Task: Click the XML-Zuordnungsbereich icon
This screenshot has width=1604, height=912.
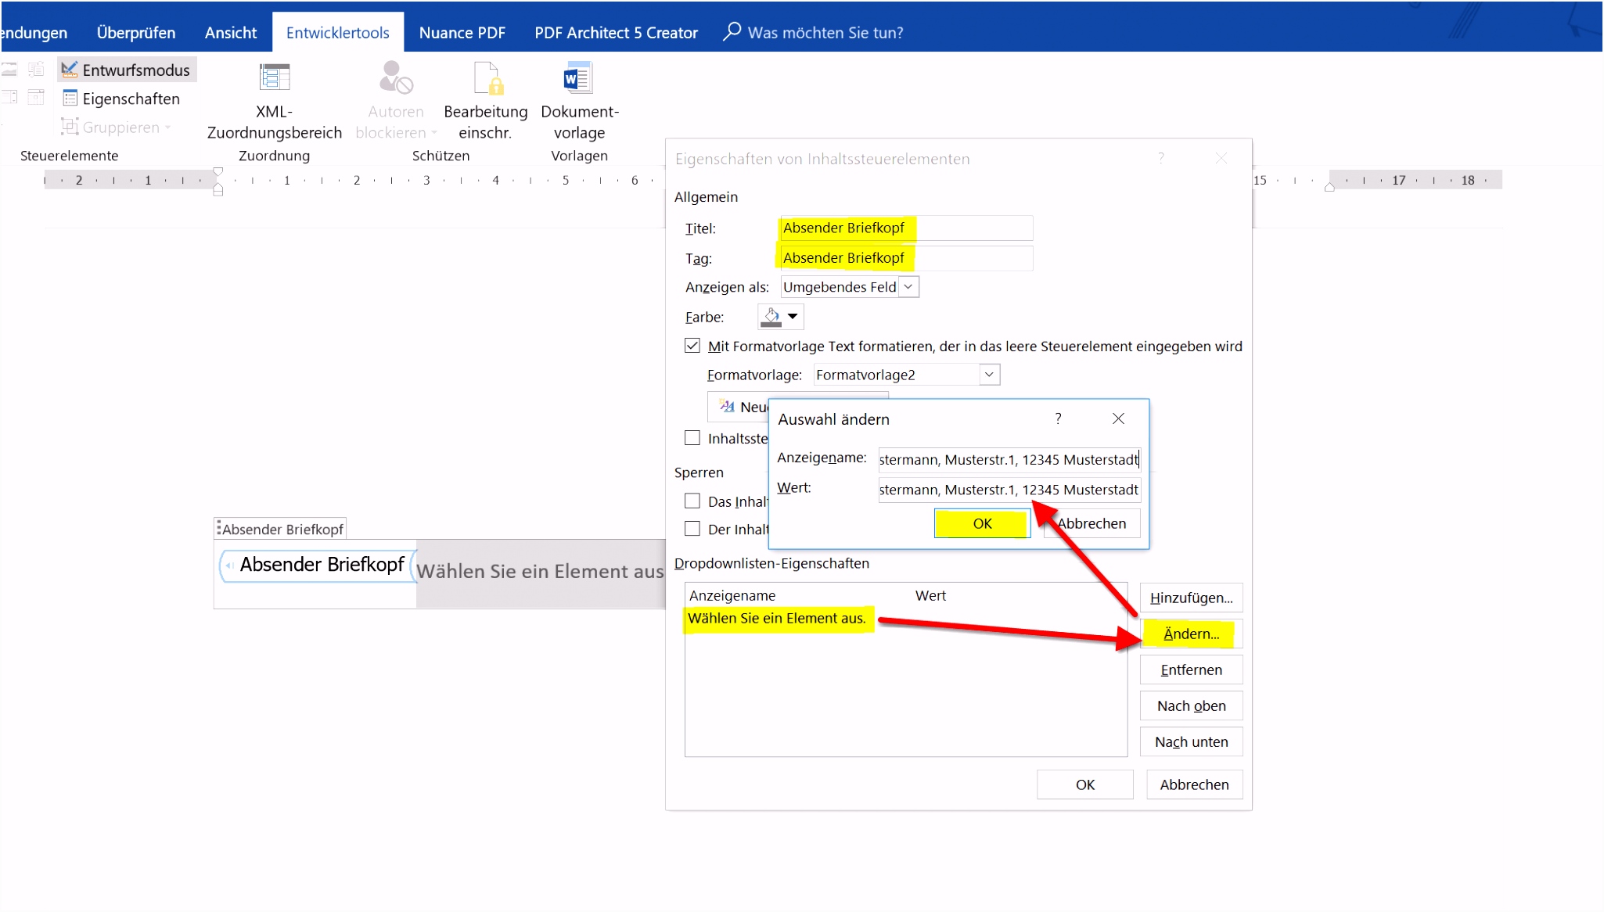Action: [x=275, y=77]
